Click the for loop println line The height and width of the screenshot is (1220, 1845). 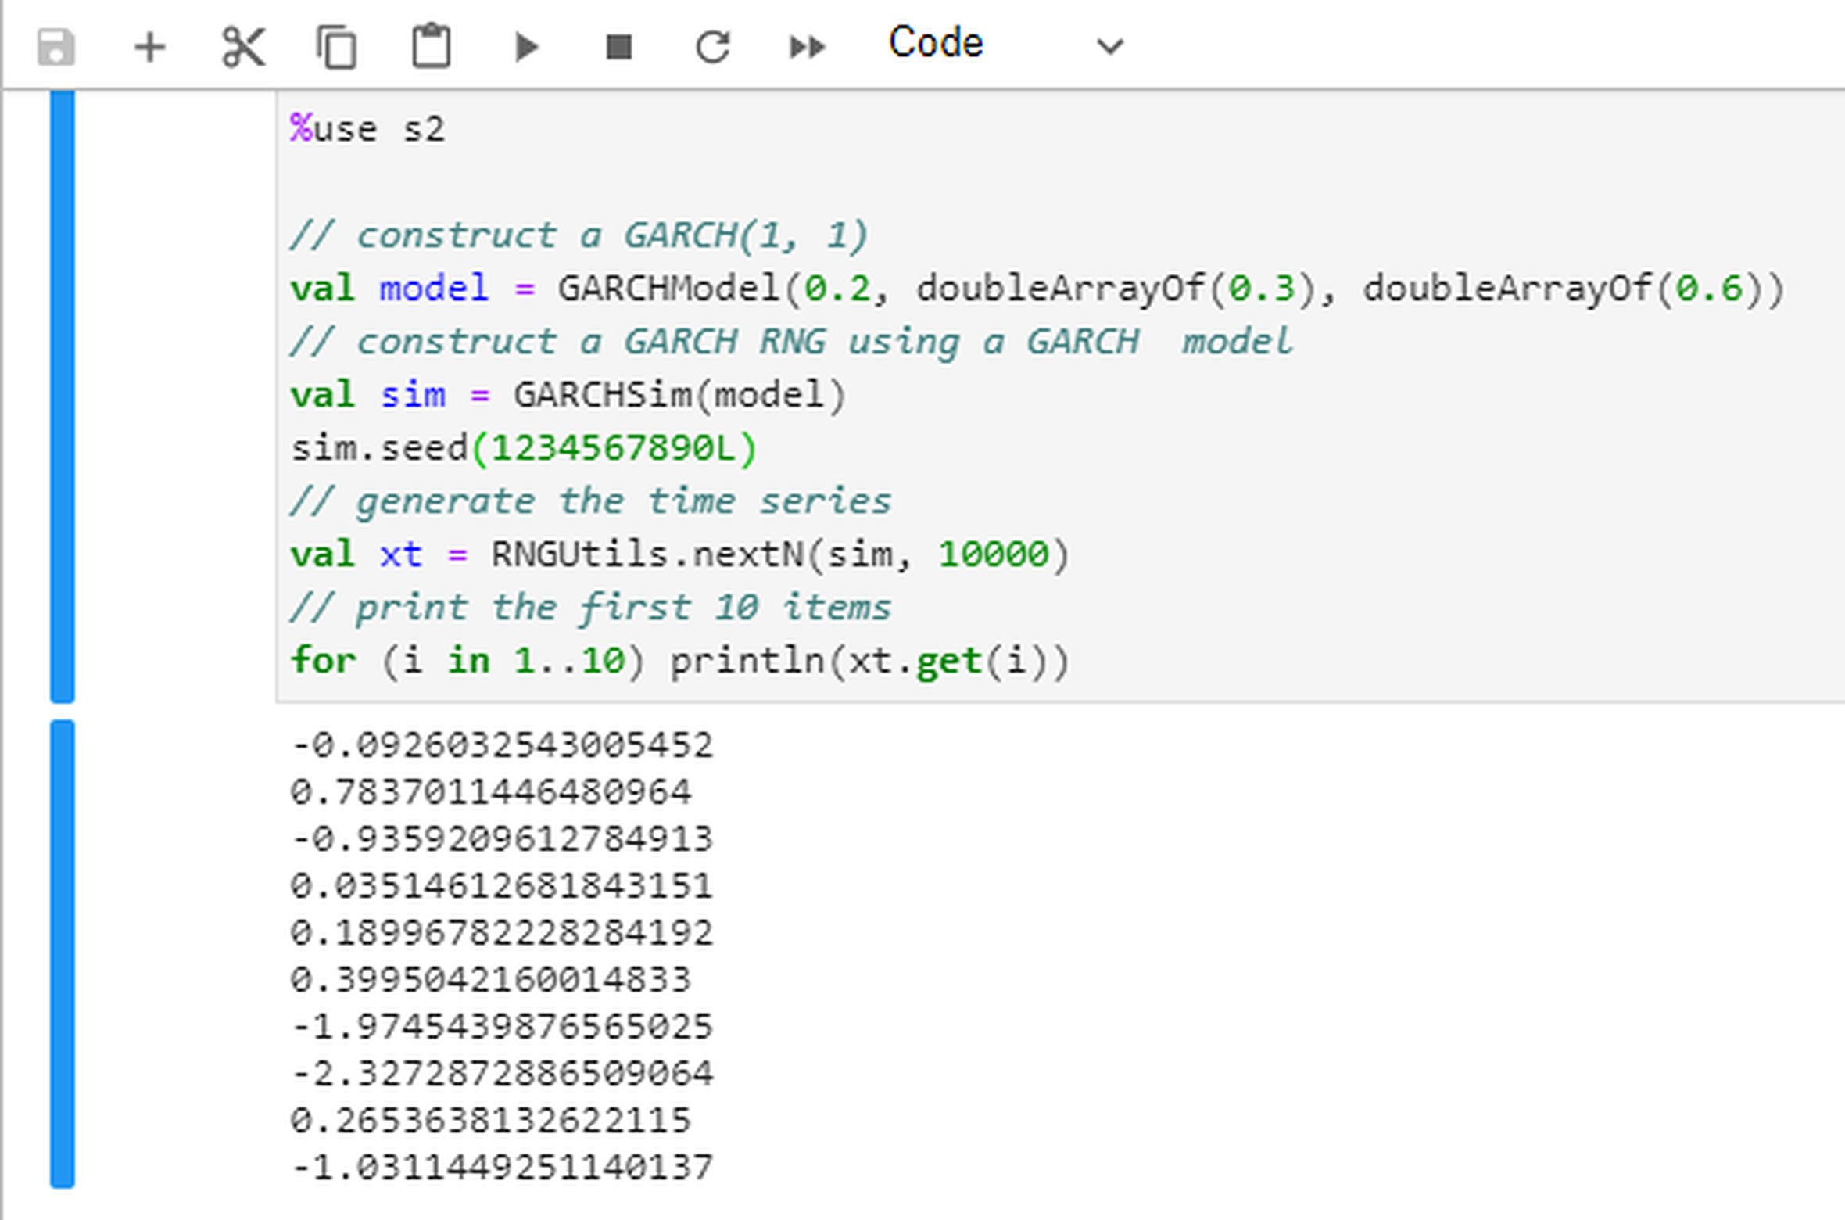pos(679,661)
